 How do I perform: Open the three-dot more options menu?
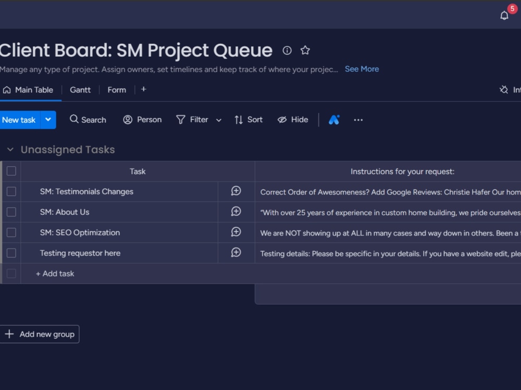[x=358, y=120]
